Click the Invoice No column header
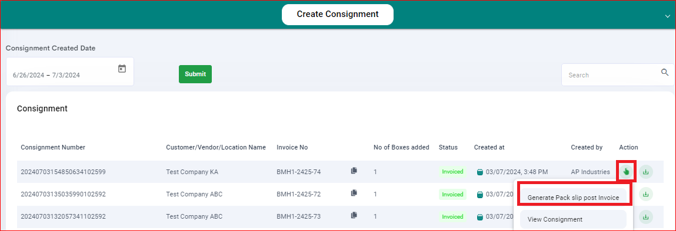 click(x=292, y=147)
